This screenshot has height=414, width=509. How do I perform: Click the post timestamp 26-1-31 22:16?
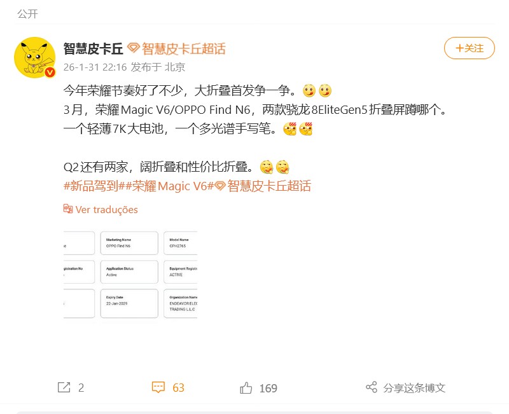(x=95, y=67)
